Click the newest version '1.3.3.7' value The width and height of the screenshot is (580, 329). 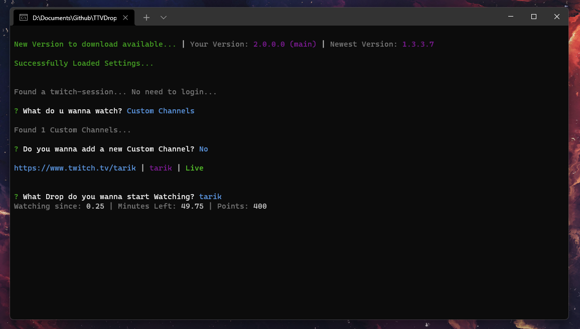(418, 44)
